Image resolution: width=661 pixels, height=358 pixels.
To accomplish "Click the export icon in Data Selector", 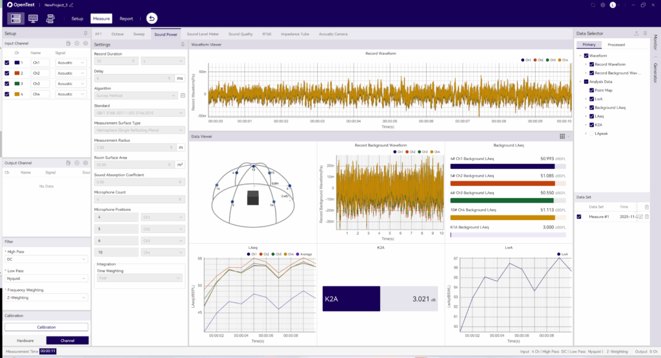I will (x=637, y=33).
